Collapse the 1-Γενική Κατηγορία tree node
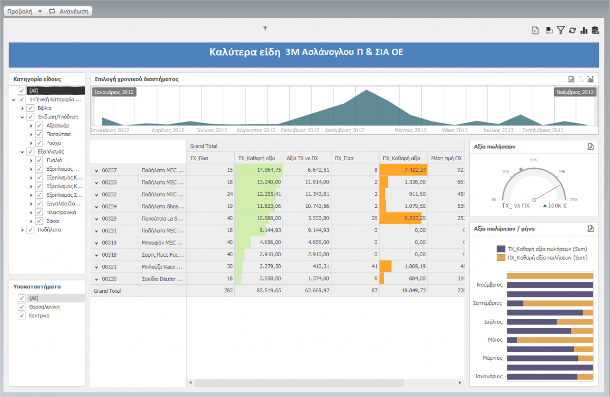The height and width of the screenshot is (397, 610). [x=14, y=100]
